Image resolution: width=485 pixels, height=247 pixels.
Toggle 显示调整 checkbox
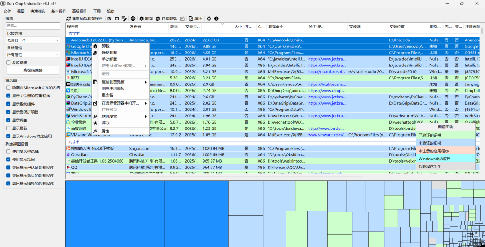click(x=9, y=120)
